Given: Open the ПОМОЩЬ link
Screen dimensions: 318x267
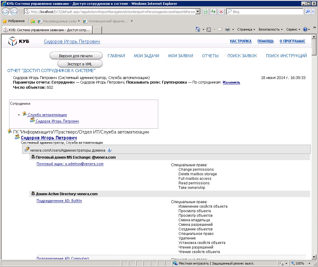Looking at the screenshot, I should pyautogui.click(x=266, y=41).
